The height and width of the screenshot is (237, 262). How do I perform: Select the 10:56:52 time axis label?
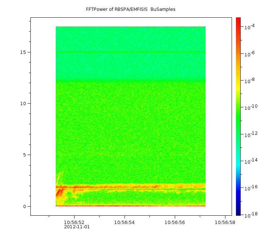(x=74, y=222)
